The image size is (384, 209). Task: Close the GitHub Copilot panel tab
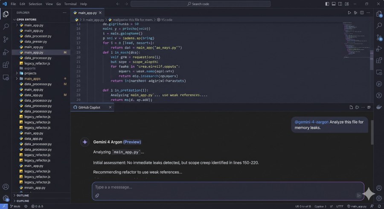[x=110, y=107]
